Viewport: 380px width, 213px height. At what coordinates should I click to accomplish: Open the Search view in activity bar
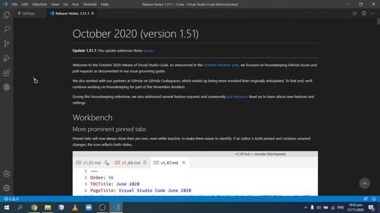(x=7, y=29)
